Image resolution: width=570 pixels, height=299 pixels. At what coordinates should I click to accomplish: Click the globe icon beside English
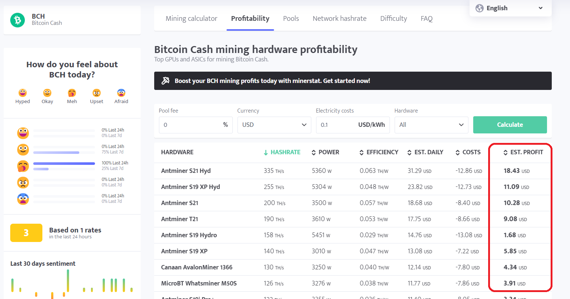pos(479,8)
